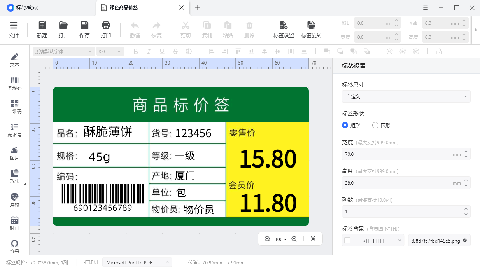Select the 流水号 serial number tool
The image size is (480, 269).
[14, 129]
